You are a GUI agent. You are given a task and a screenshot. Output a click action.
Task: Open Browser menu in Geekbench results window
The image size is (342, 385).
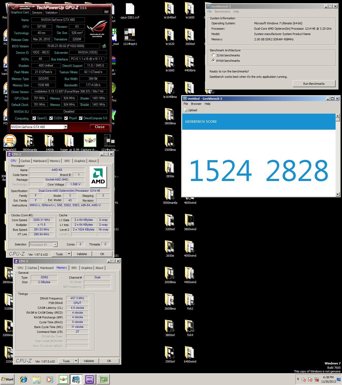click(x=196, y=104)
